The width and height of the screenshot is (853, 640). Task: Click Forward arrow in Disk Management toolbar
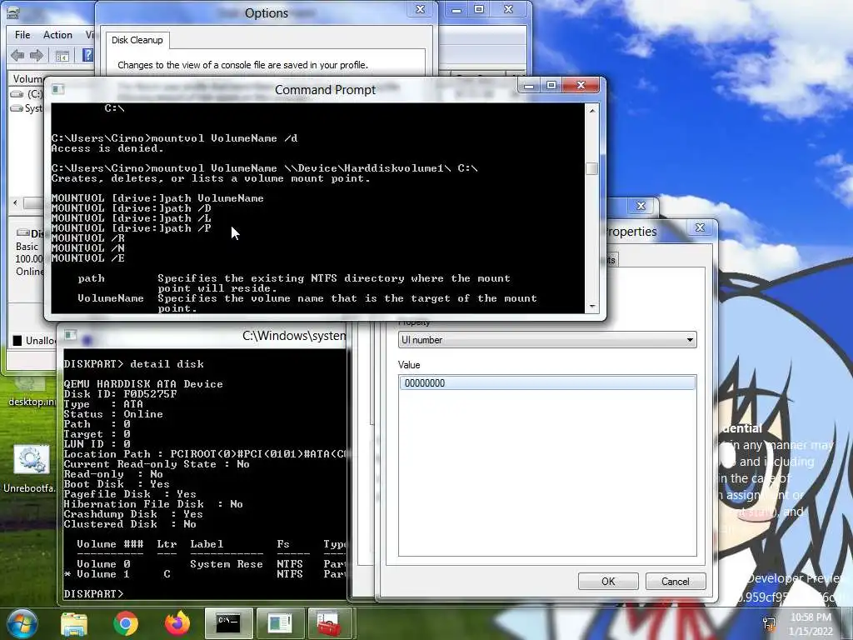[x=37, y=55]
